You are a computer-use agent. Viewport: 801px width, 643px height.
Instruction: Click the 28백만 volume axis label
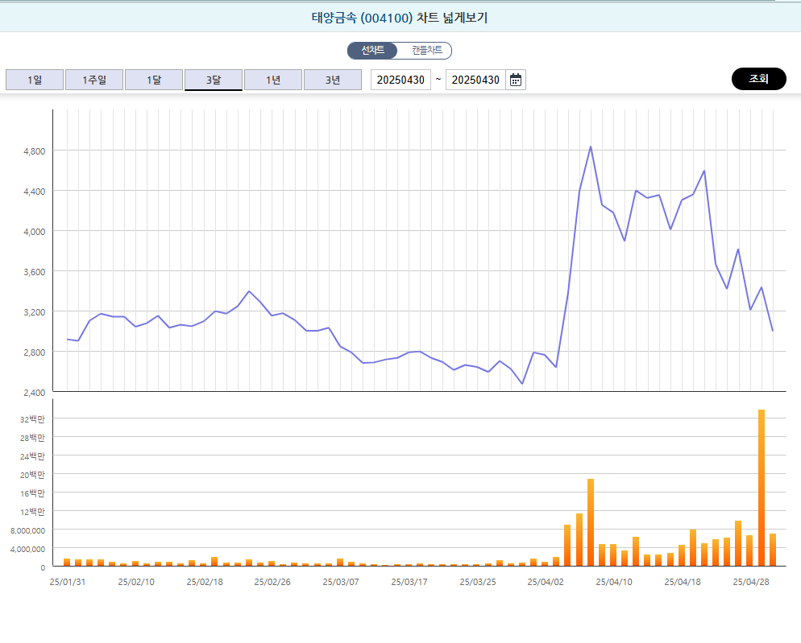(x=32, y=437)
